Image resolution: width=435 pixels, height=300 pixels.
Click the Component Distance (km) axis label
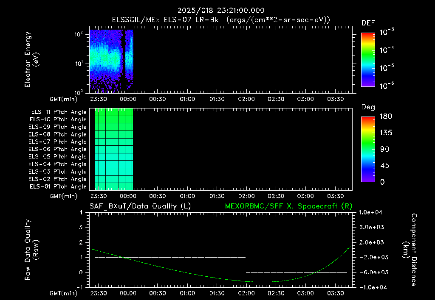click(410, 250)
